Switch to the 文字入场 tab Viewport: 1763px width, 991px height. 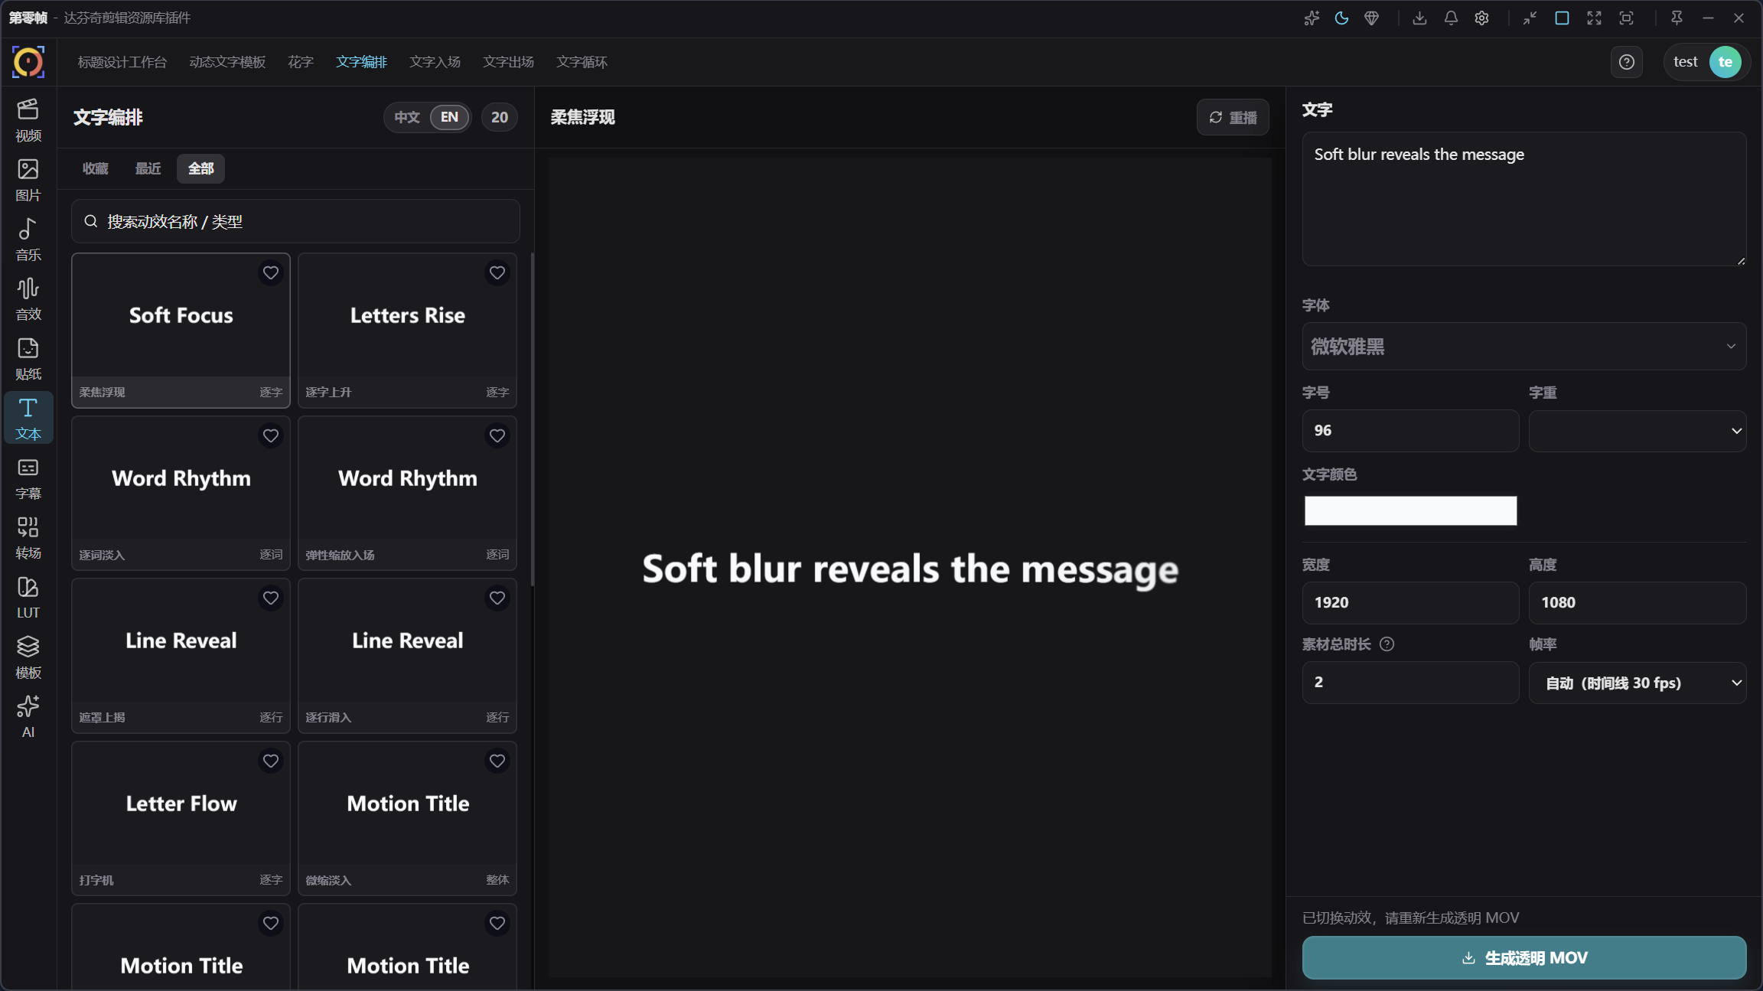435,62
